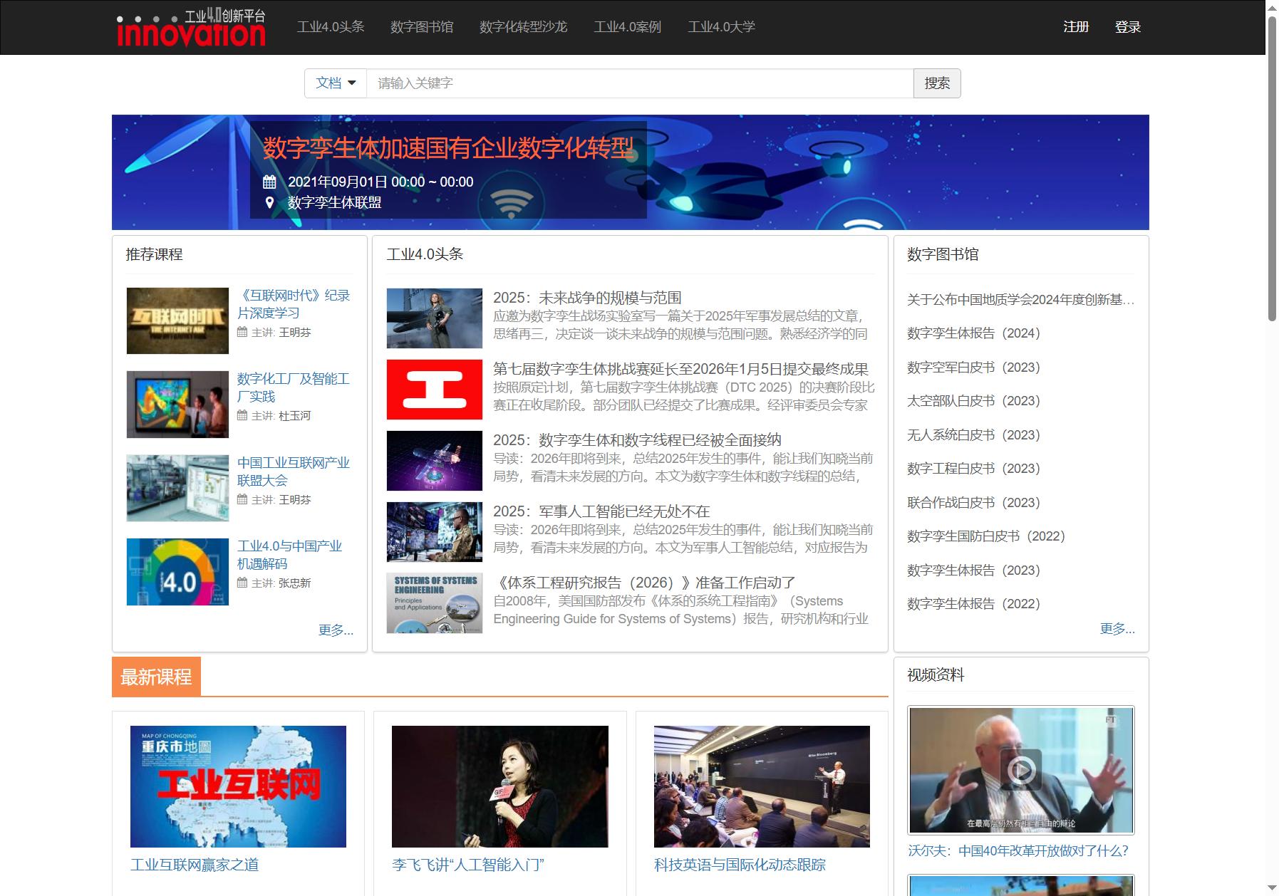Image resolution: width=1279 pixels, height=896 pixels.
Task: Open the 互联网时代 course thumbnail
Action: [x=177, y=321]
